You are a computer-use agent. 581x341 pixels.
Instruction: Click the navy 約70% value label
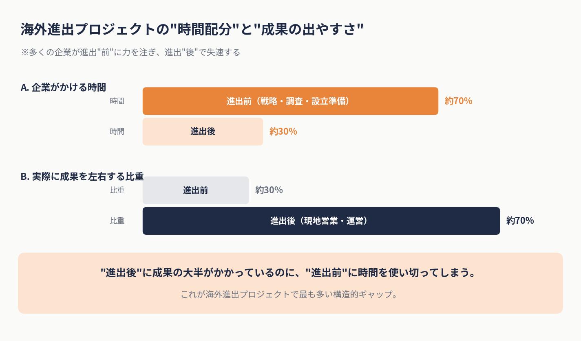coord(520,221)
